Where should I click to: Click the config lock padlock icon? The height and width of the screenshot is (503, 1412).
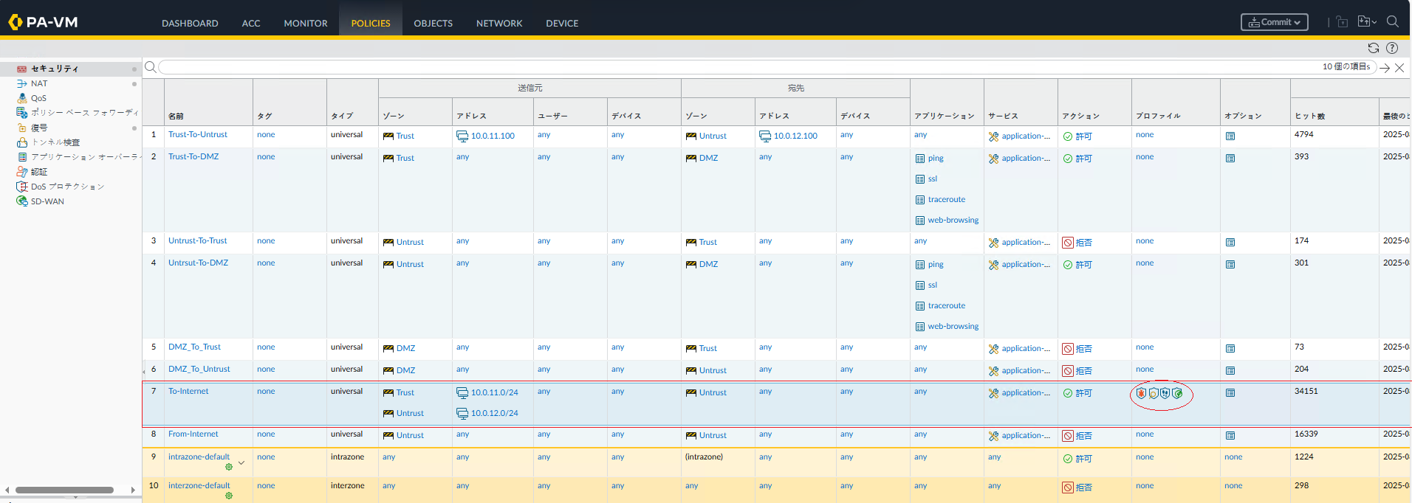coord(1342,22)
